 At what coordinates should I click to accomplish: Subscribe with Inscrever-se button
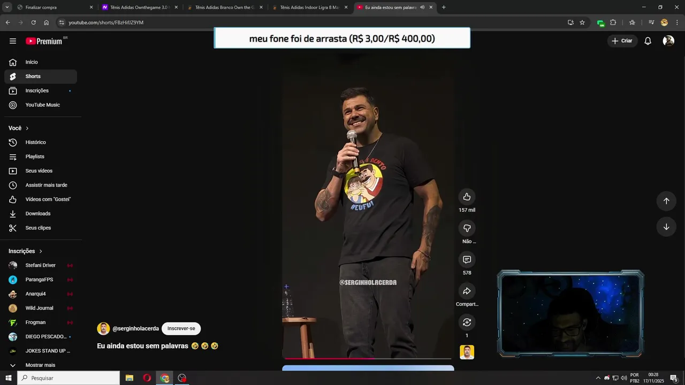click(x=181, y=328)
